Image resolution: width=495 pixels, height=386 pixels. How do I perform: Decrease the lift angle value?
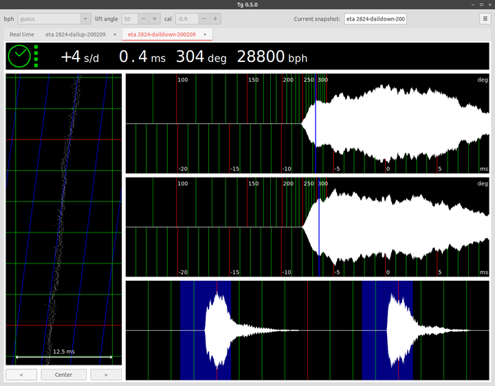click(x=143, y=19)
